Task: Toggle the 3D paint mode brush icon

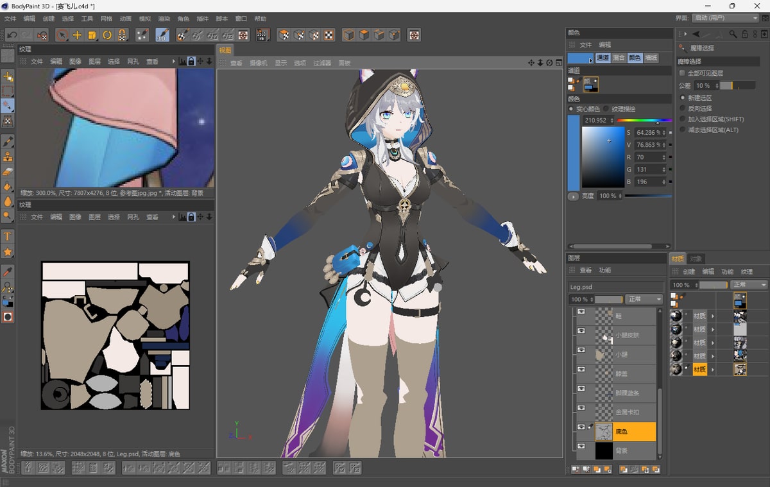Action: click(x=162, y=35)
